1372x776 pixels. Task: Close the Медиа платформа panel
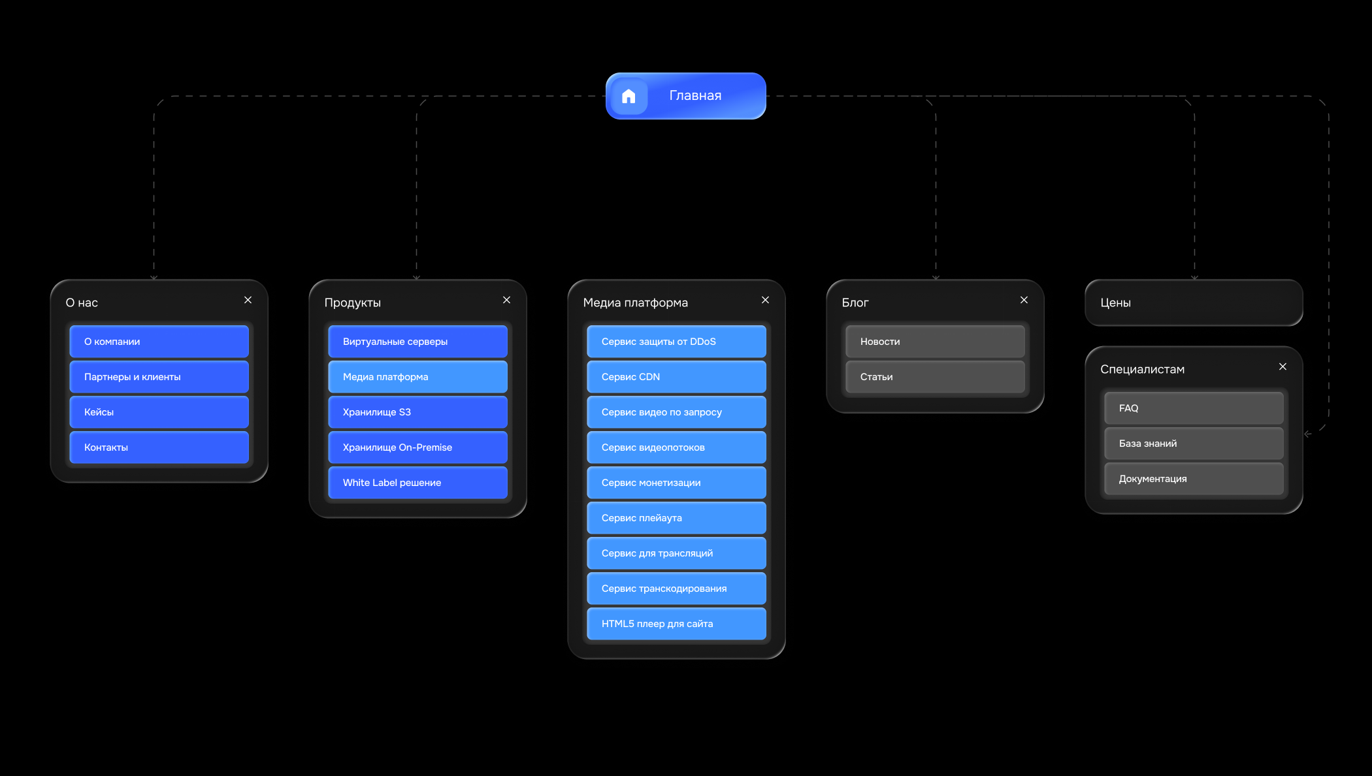(765, 300)
